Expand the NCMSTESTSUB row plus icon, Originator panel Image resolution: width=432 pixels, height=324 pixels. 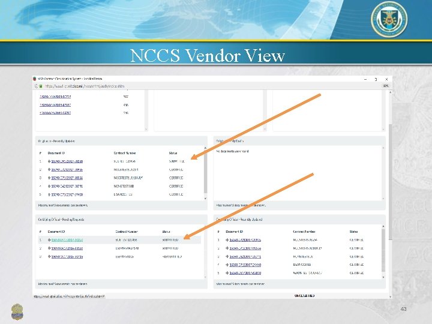click(x=49, y=186)
